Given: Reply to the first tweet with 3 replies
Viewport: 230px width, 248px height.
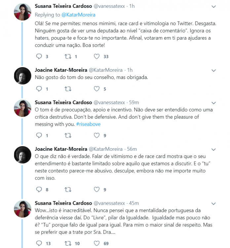Looking at the screenshot, I should (39, 56).
